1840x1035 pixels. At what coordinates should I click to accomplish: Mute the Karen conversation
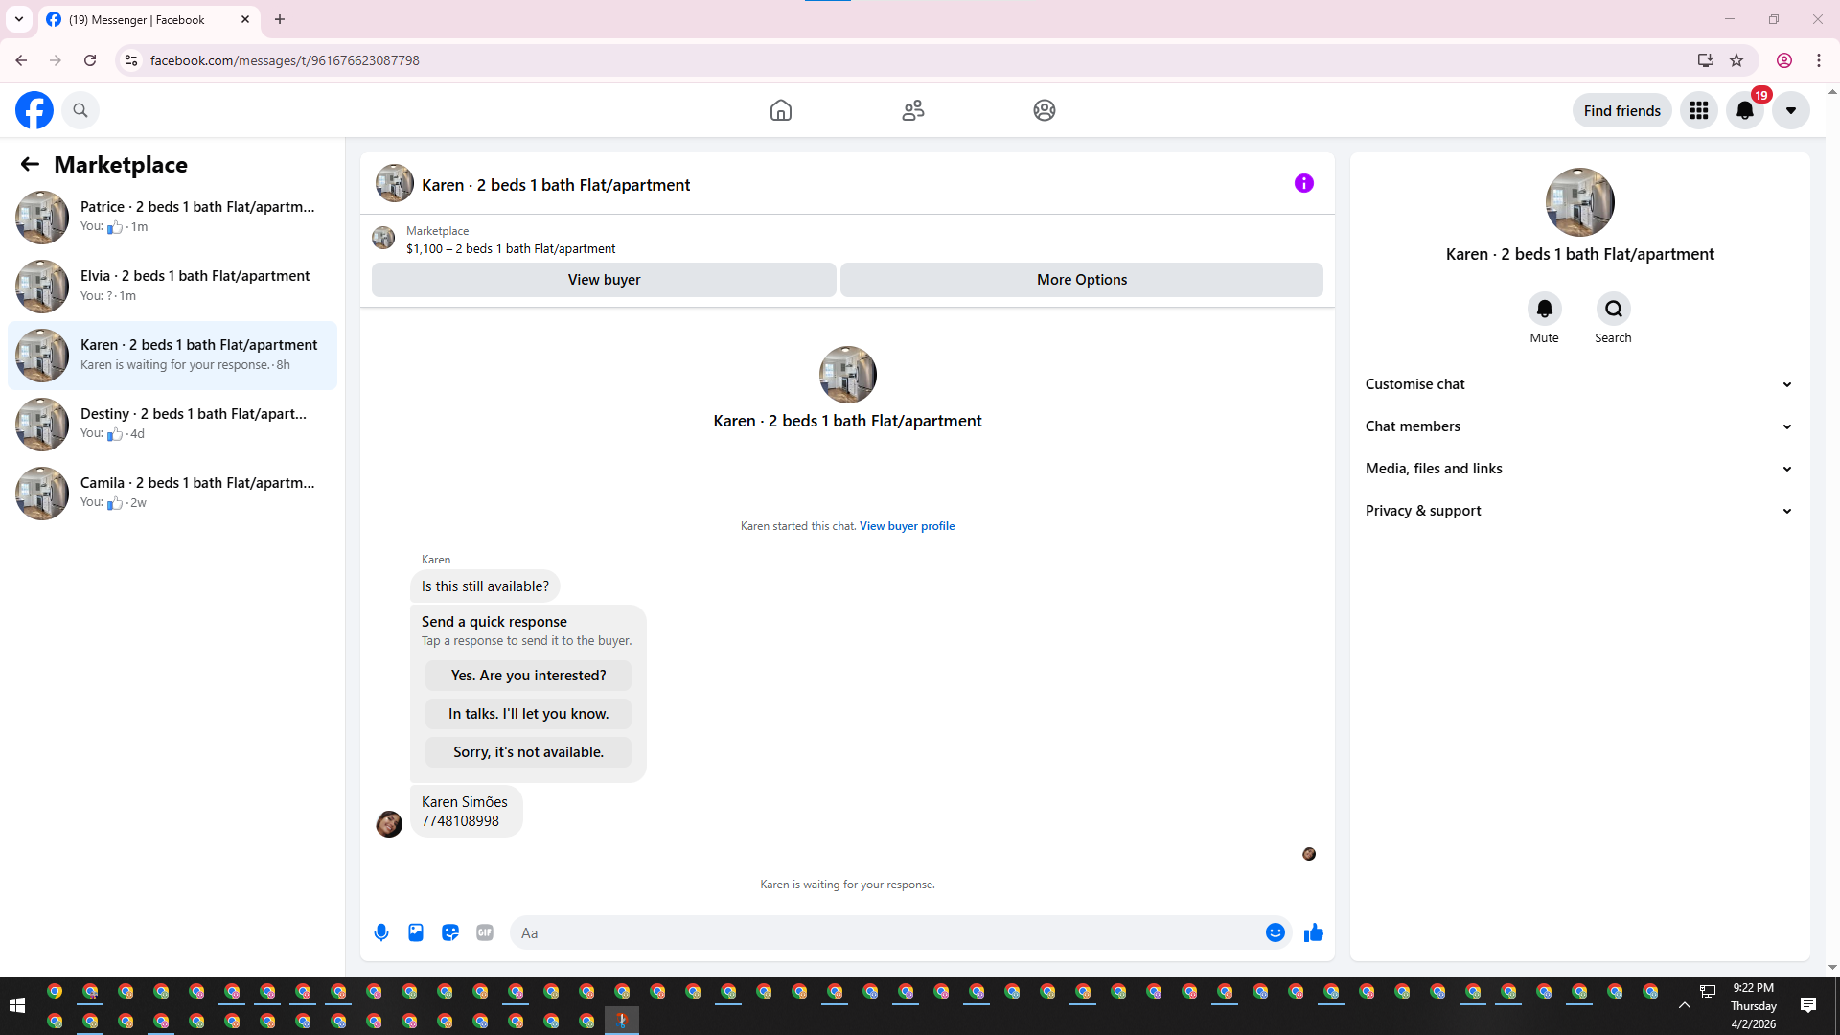point(1545,309)
